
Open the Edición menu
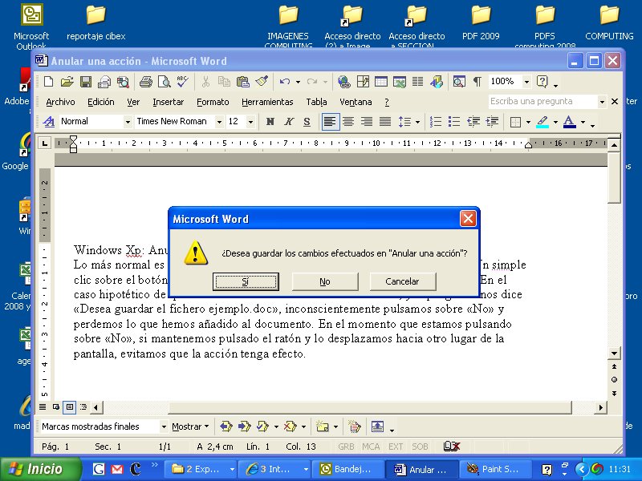click(101, 102)
